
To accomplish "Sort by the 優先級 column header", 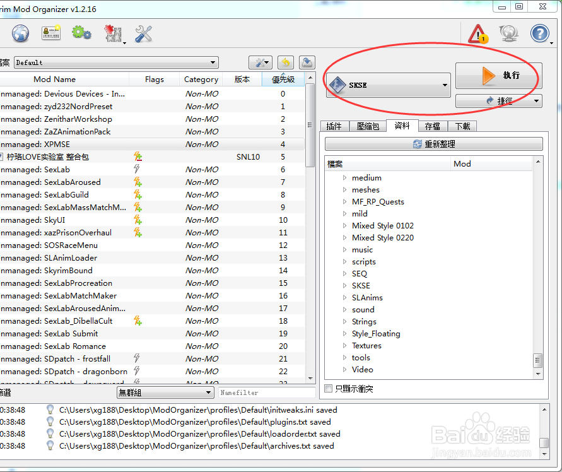I will [283, 80].
